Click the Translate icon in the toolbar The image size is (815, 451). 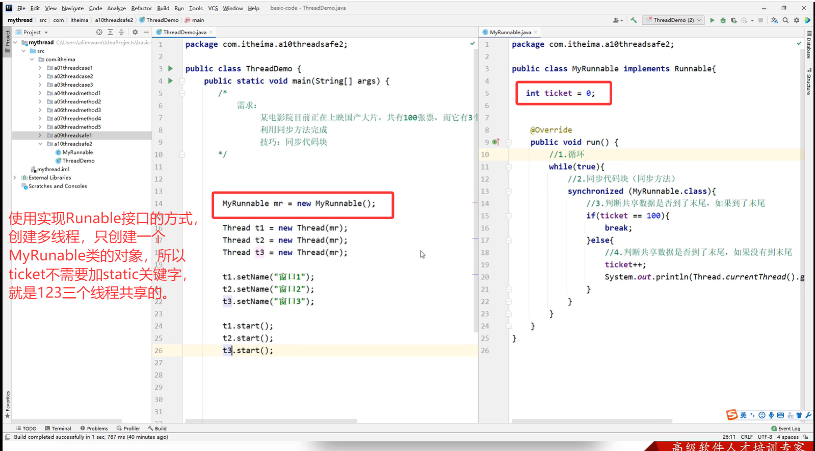point(774,20)
